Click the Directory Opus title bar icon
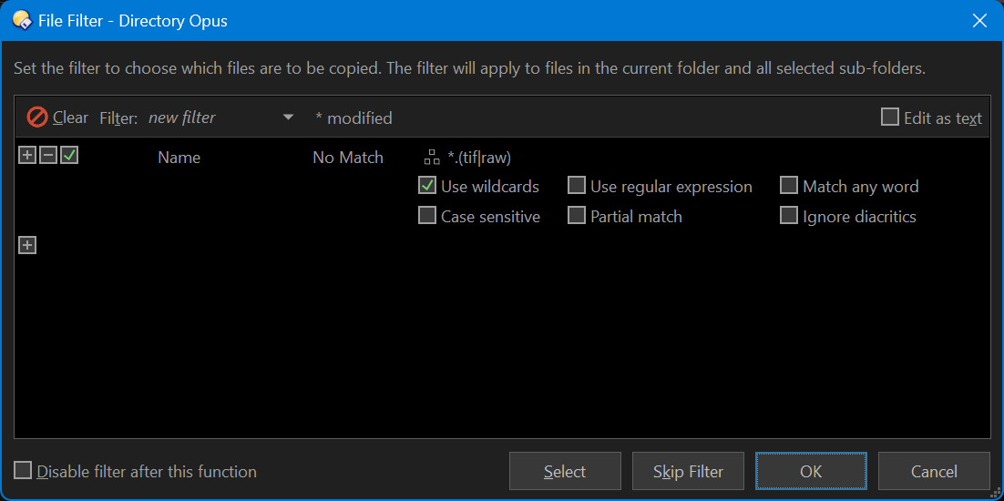The width and height of the screenshot is (1004, 501). click(23, 21)
